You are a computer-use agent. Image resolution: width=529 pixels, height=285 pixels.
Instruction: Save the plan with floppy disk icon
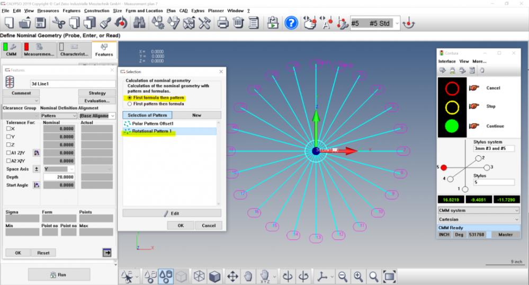(x=40, y=23)
